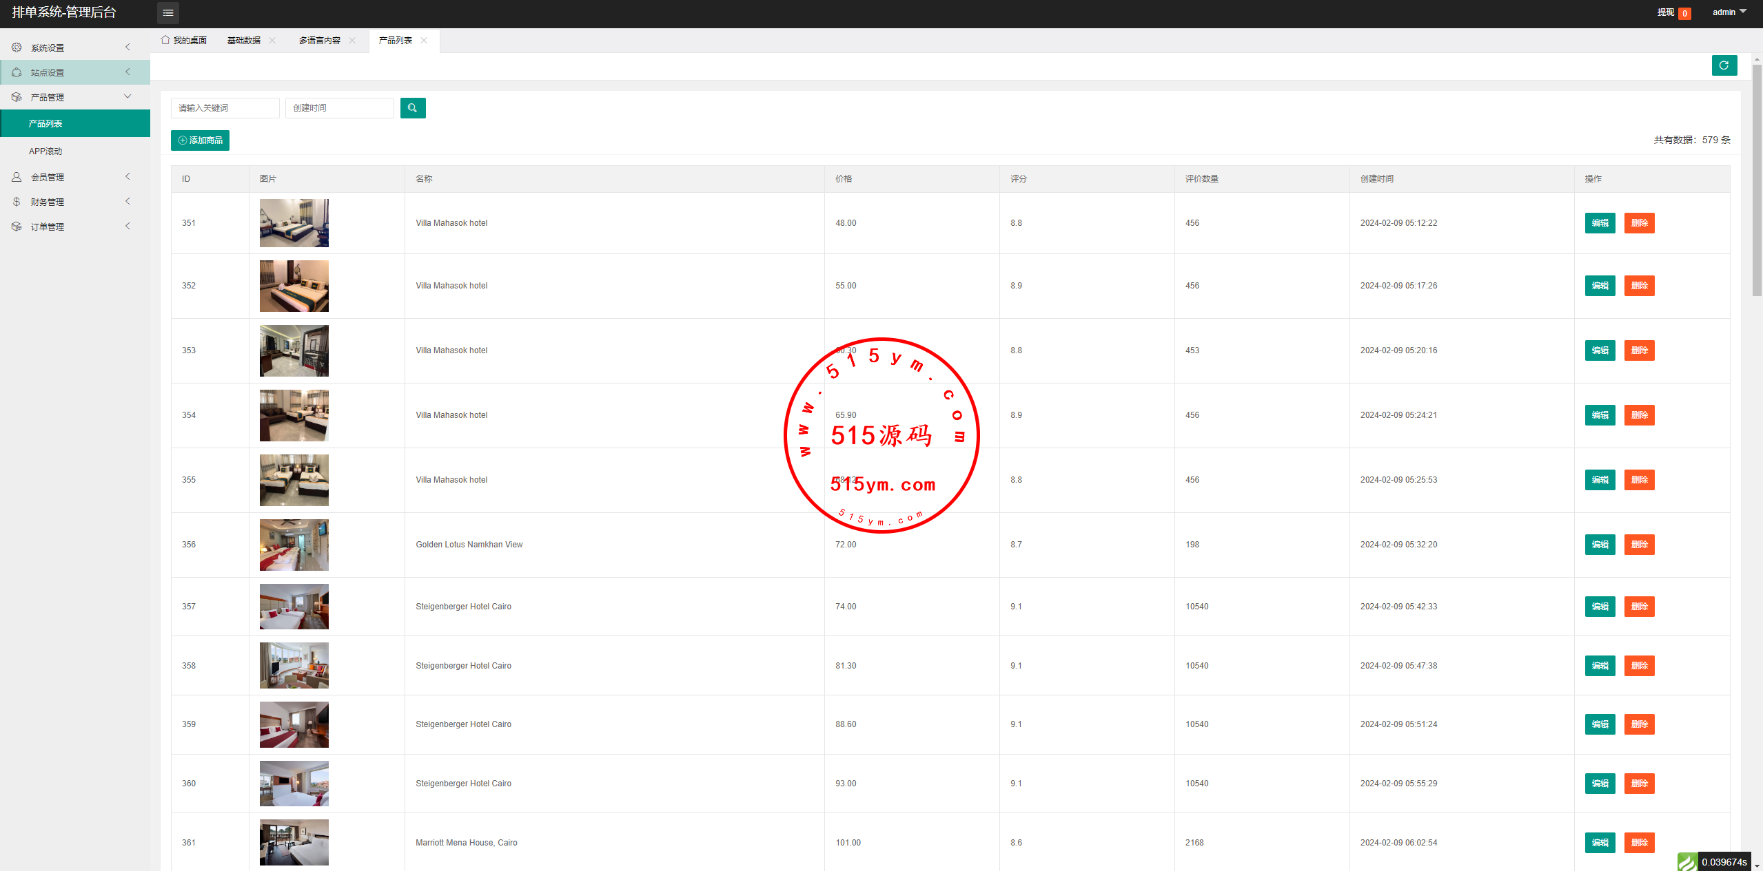Click the 创建时间 date input field
This screenshot has width=1763, height=871.
tap(339, 108)
